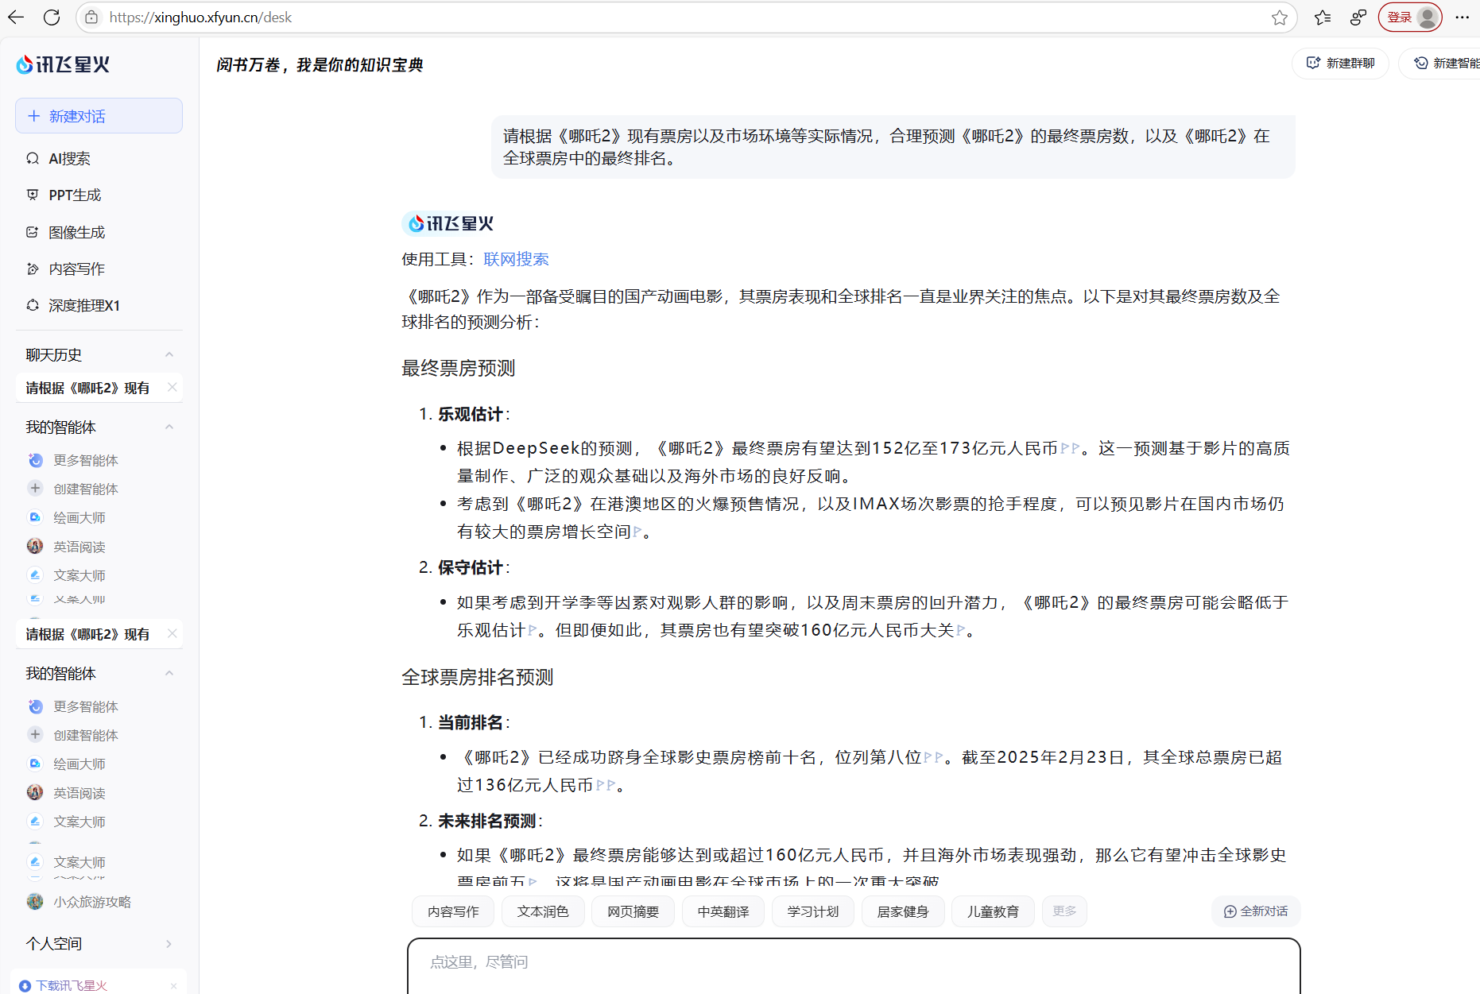Click PPT生成 icon in sidebar
1480x994 pixels.
tap(33, 195)
